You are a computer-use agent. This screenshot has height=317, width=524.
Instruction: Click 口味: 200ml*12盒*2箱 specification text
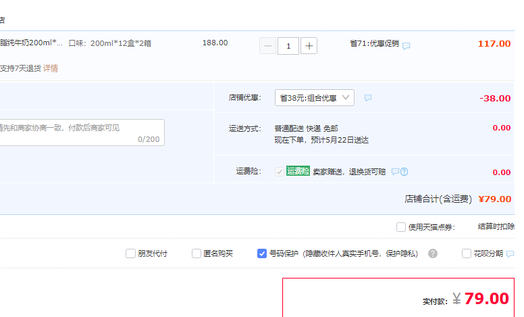pyautogui.click(x=110, y=43)
